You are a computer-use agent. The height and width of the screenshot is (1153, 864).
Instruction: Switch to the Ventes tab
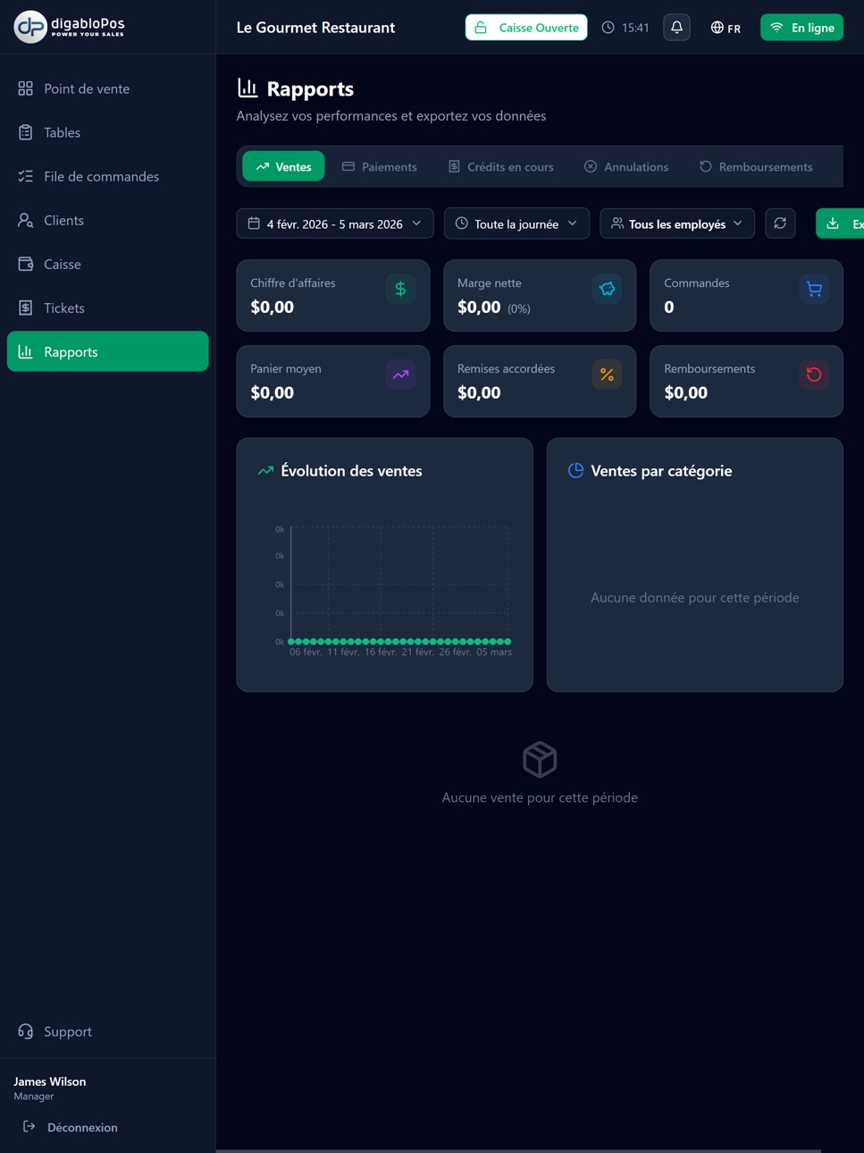pos(283,166)
